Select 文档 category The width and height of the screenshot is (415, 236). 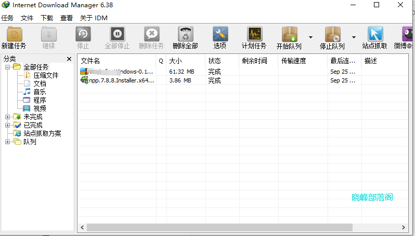[40, 84]
